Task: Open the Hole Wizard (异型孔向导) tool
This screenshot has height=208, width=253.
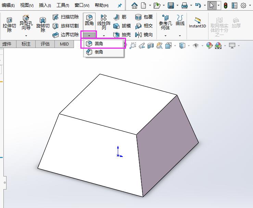Action: [26, 23]
